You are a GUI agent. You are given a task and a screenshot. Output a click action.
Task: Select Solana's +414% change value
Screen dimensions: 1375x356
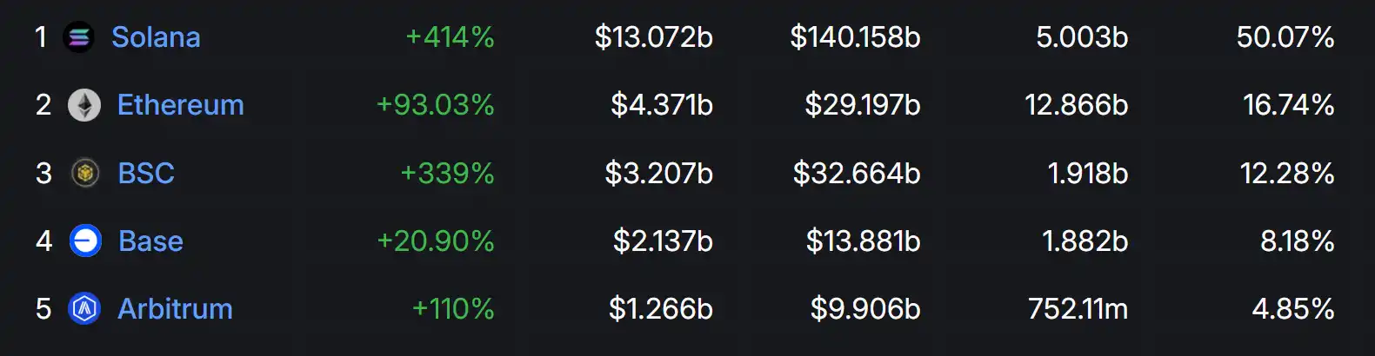pos(450,37)
